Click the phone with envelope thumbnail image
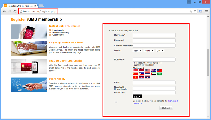The height and width of the screenshot is (120, 211). coord(29,32)
